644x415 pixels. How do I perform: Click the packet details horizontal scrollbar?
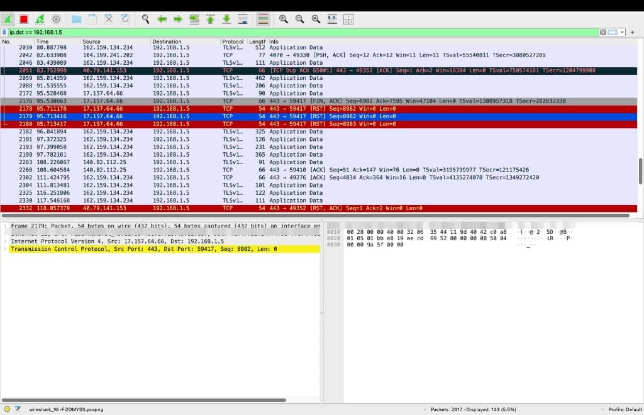tap(144, 400)
